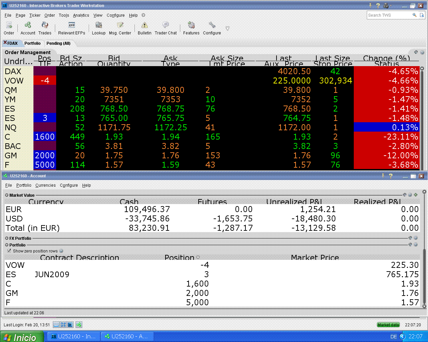The width and height of the screenshot is (428, 342).
Task: Switch to the Portfolio tab
Action: point(32,43)
